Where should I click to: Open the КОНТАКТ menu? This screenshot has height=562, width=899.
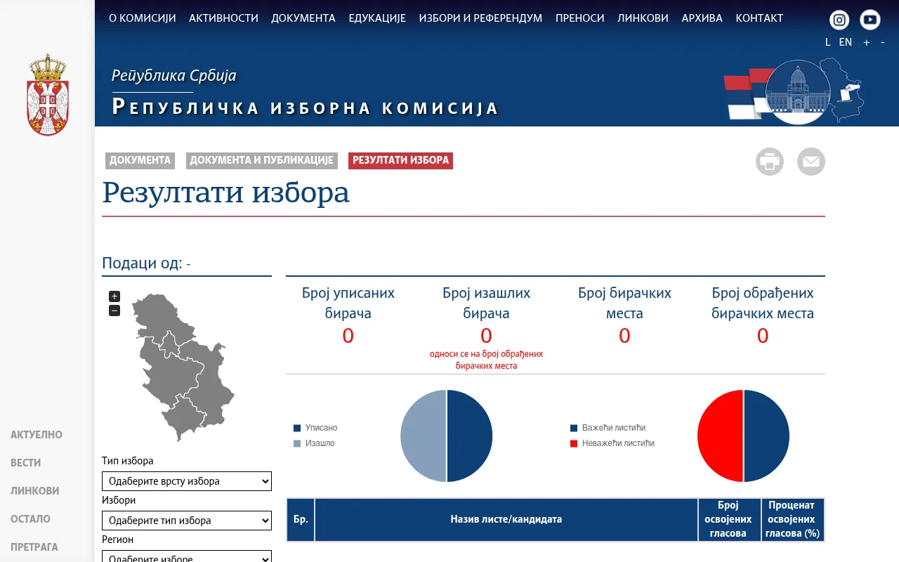(759, 18)
